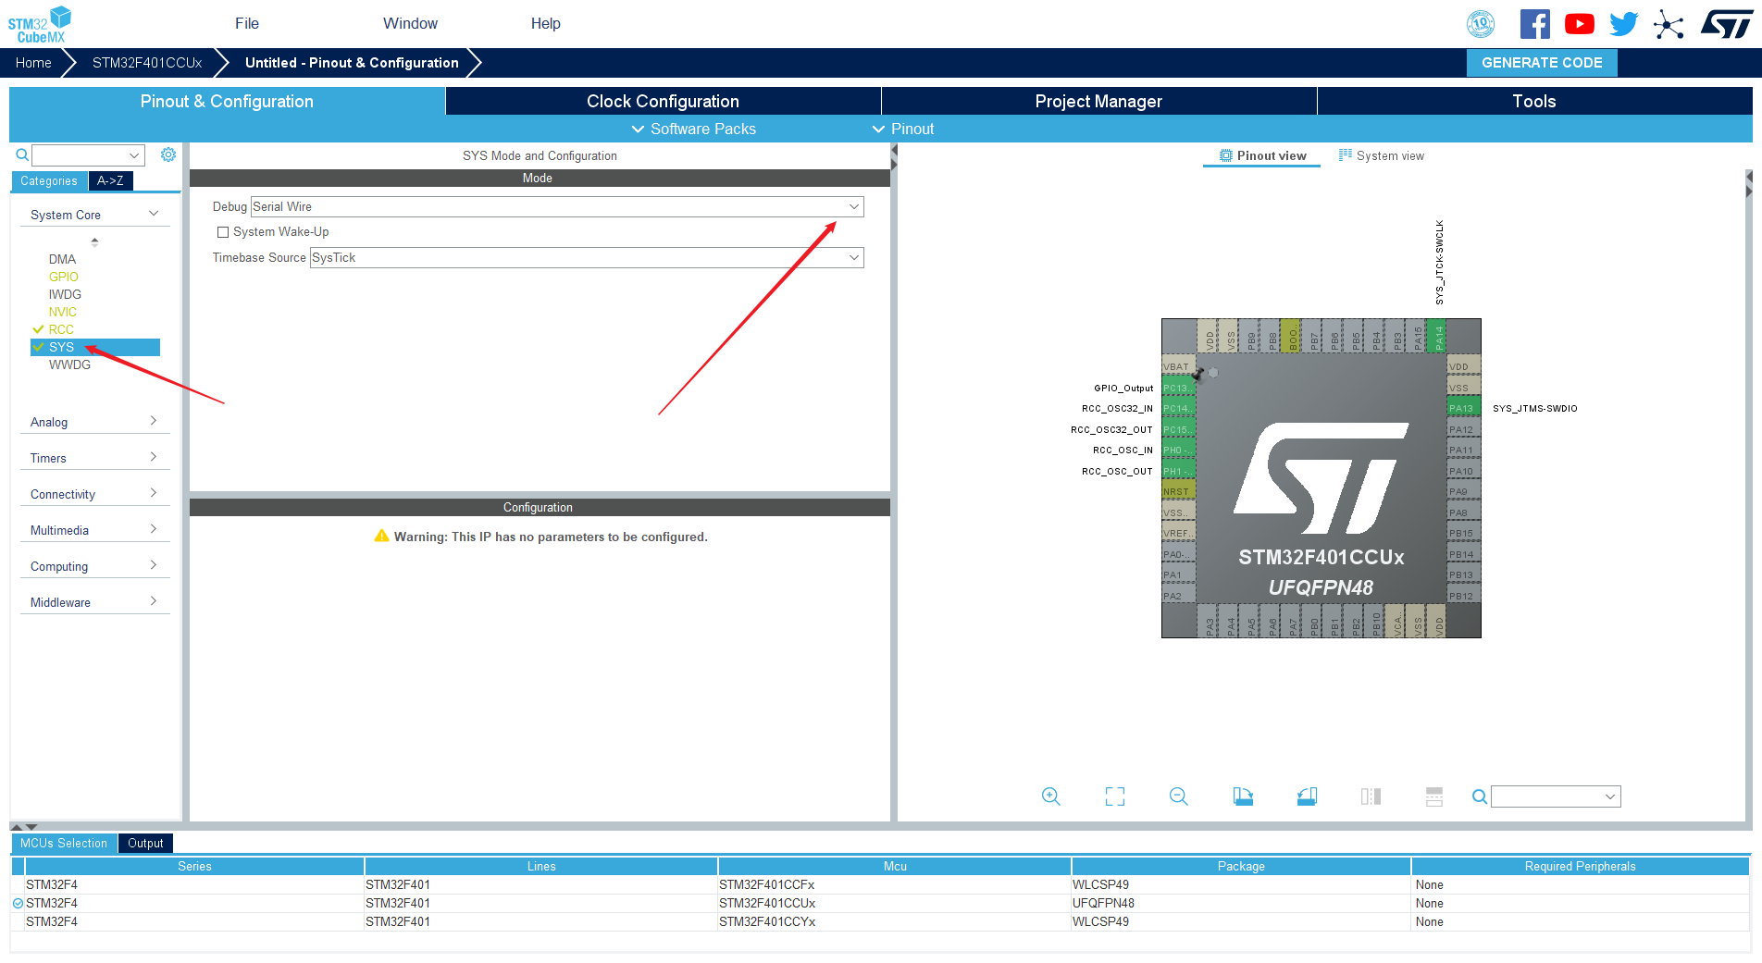Select WWDG in the System Core list
The width and height of the screenshot is (1762, 963).
(69, 364)
